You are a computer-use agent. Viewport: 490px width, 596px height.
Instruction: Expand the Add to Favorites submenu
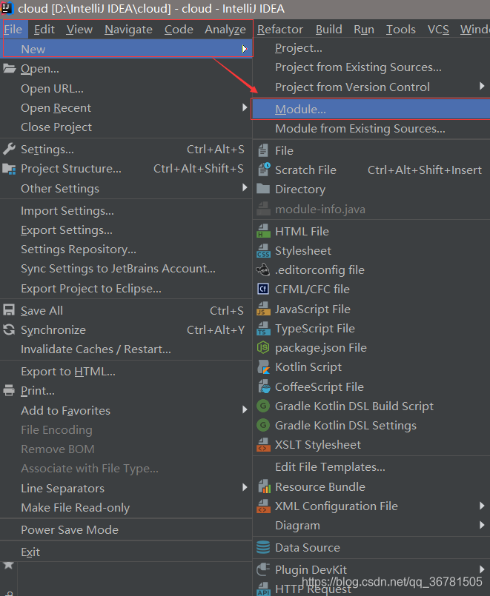pos(245,409)
